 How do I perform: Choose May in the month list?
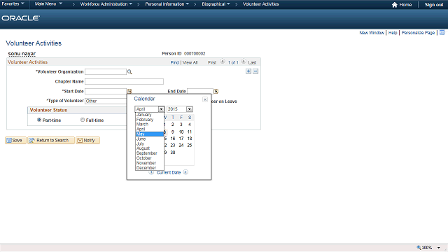[149, 134]
